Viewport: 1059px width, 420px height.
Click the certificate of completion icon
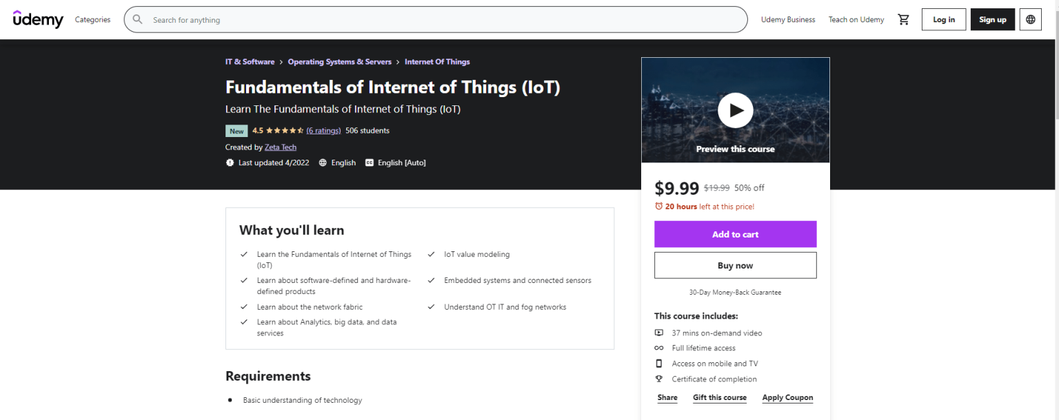660,379
